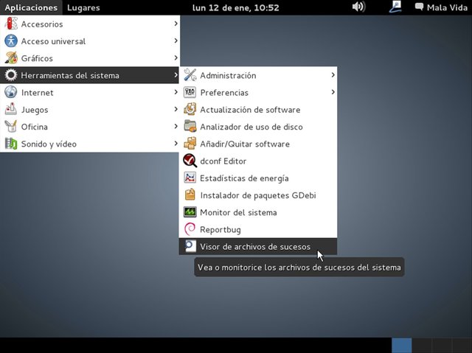
Task: Click the Internet globe icon
Action: [11, 92]
